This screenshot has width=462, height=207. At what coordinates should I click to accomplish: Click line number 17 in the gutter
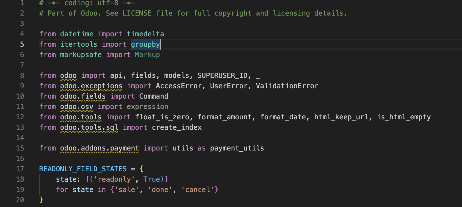point(20,169)
